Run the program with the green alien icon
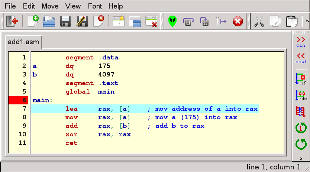 coord(172,21)
